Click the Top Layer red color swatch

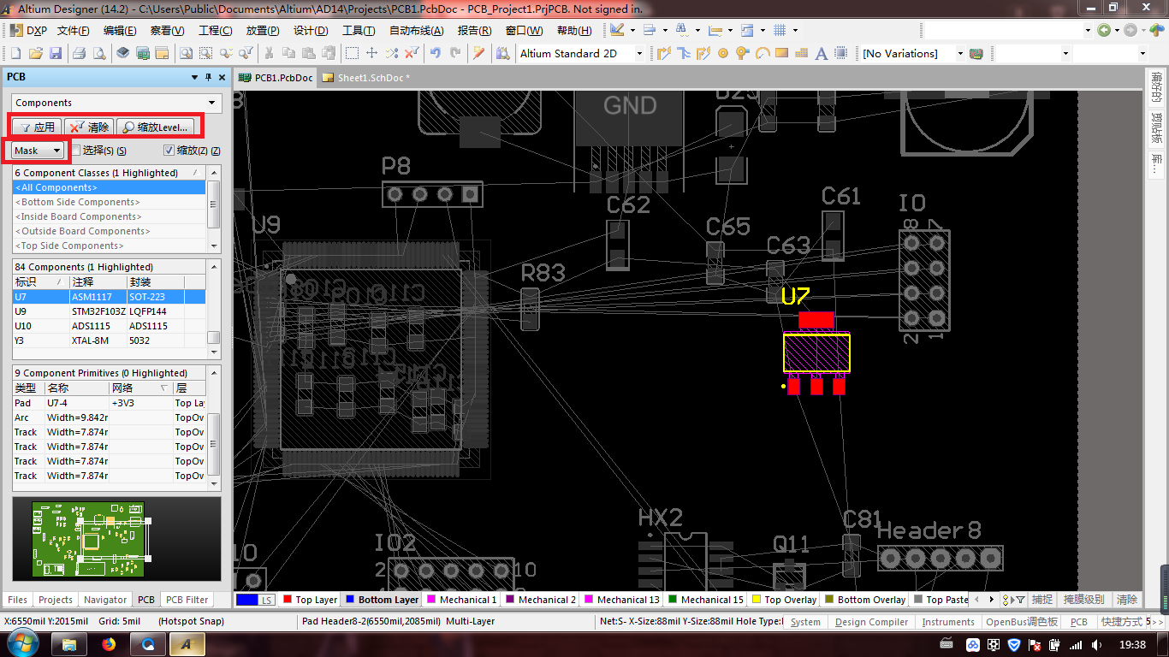(x=288, y=600)
